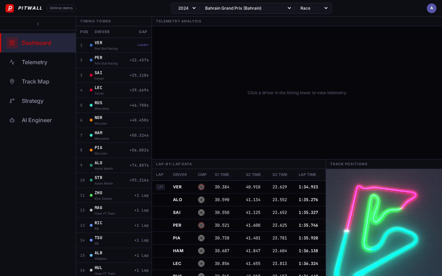Click the AI Engineer robot icon
This screenshot has width=442, height=276.
coord(12,120)
